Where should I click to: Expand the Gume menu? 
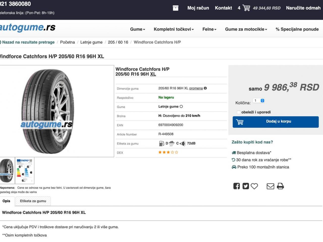coord(138,29)
